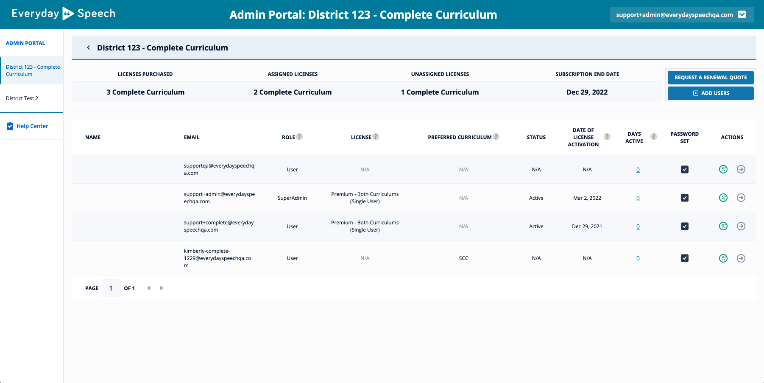Viewport: 764px width, 383px height.
Task: Show help for Date of License Activation
Action: tap(607, 137)
